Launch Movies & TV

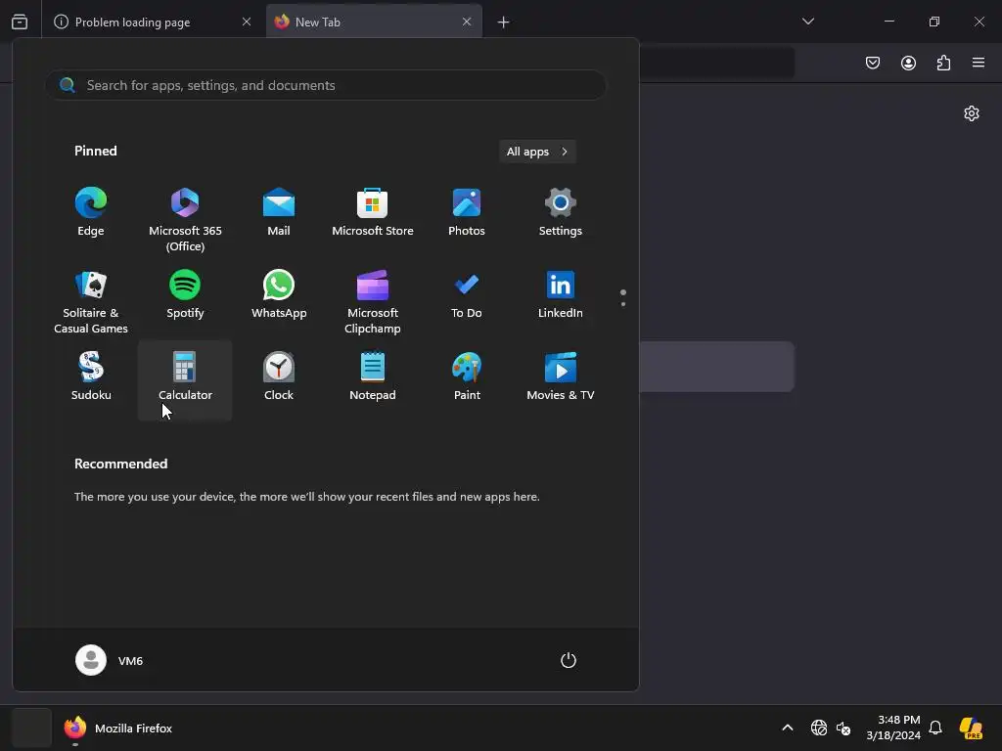point(561,376)
